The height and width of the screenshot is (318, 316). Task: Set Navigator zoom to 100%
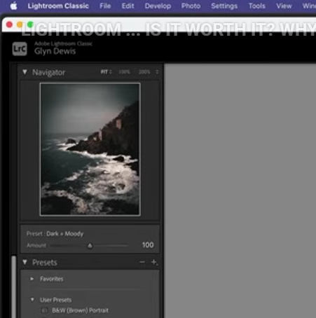click(x=124, y=72)
